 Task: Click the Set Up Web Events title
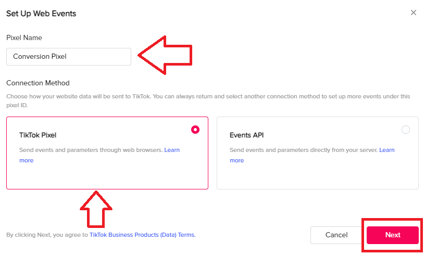(41, 14)
